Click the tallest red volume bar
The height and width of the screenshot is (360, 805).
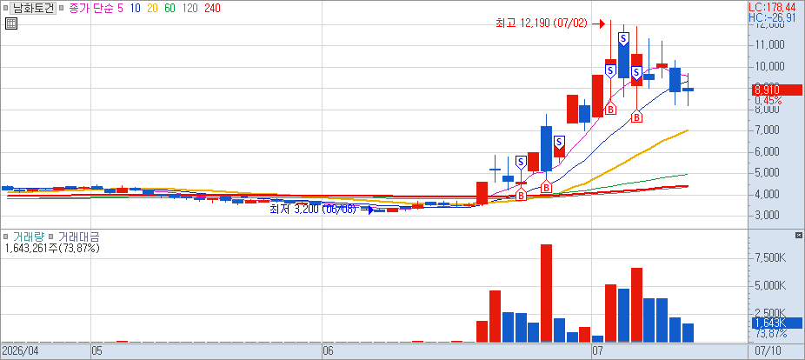pos(546,293)
